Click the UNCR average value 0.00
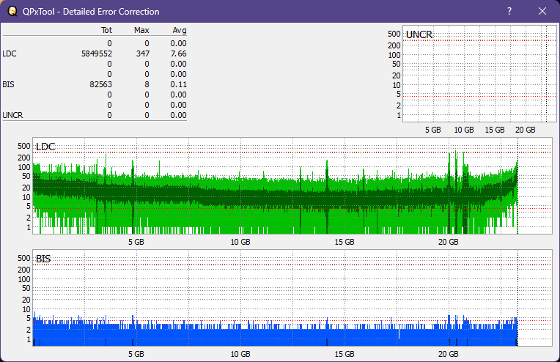Viewport: 560px width, 362px height. click(178, 115)
